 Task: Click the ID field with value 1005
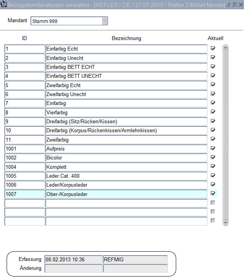(25, 176)
